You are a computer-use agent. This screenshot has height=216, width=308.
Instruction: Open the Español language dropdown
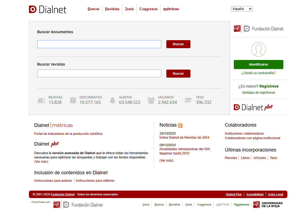pyautogui.click(x=242, y=9)
